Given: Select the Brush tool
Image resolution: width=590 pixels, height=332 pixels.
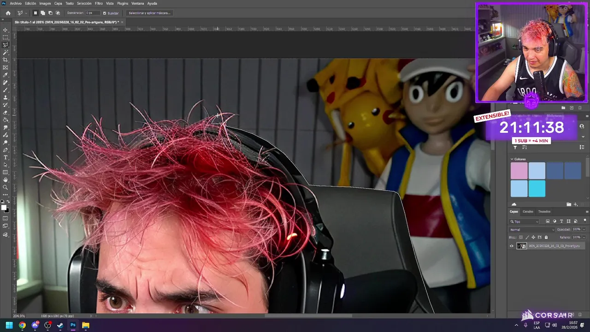Looking at the screenshot, I should click(6, 90).
